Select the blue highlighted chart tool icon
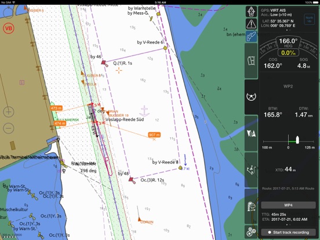The image size is (320, 240). coord(251,37)
